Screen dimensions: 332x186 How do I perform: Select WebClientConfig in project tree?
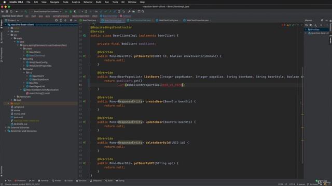click(x=38, y=62)
